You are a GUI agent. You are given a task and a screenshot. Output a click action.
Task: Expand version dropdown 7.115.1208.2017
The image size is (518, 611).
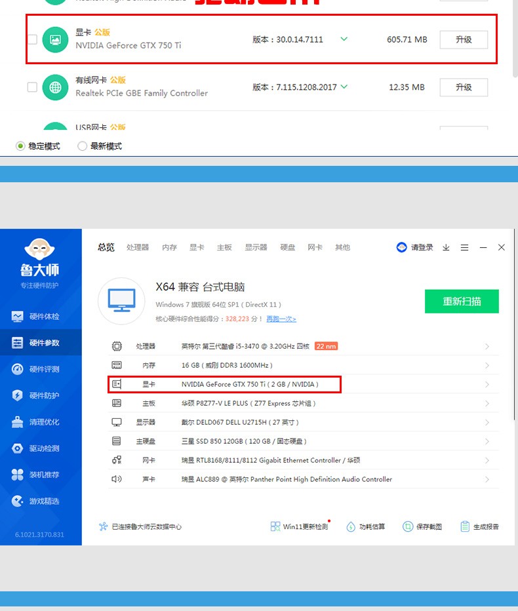pos(344,87)
